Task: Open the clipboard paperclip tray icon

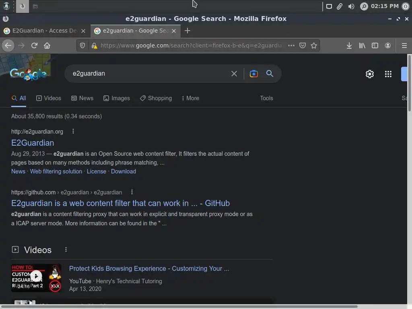Action: (340, 6)
